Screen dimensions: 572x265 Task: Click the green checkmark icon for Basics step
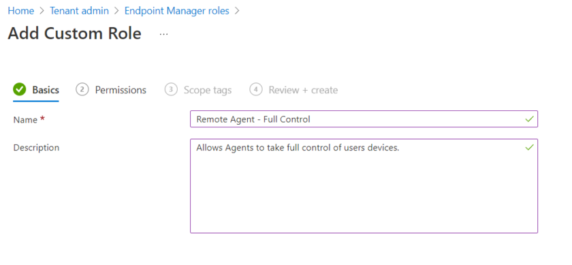point(19,89)
